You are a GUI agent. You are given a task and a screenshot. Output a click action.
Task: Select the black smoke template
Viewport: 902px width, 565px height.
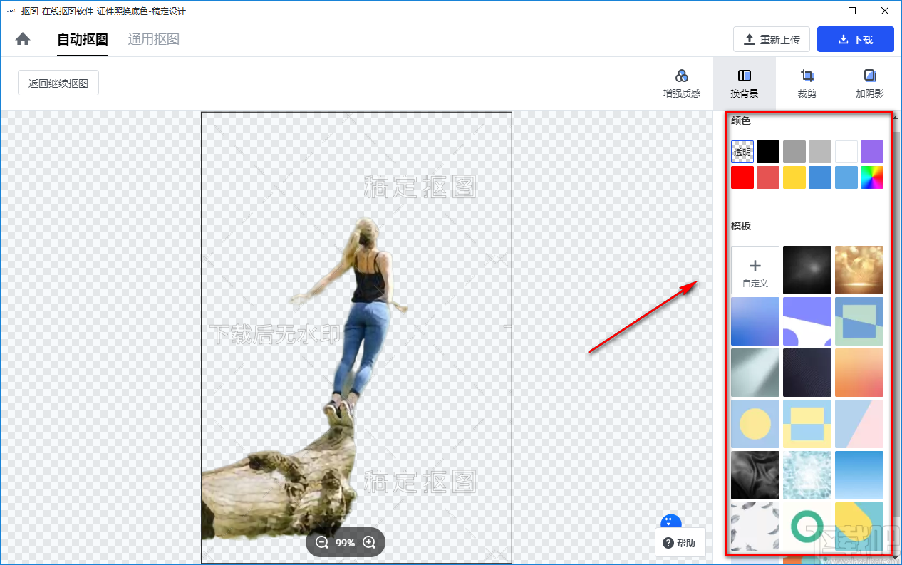pyautogui.click(x=755, y=475)
